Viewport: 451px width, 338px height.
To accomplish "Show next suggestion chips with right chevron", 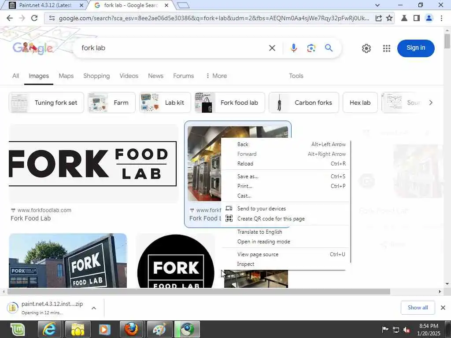I will [431, 103].
